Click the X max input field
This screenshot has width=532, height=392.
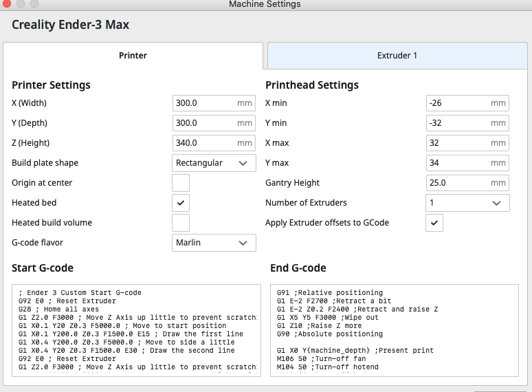(x=467, y=143)
